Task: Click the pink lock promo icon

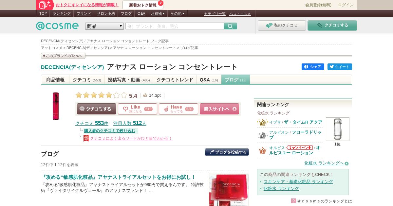Action: 45,5
